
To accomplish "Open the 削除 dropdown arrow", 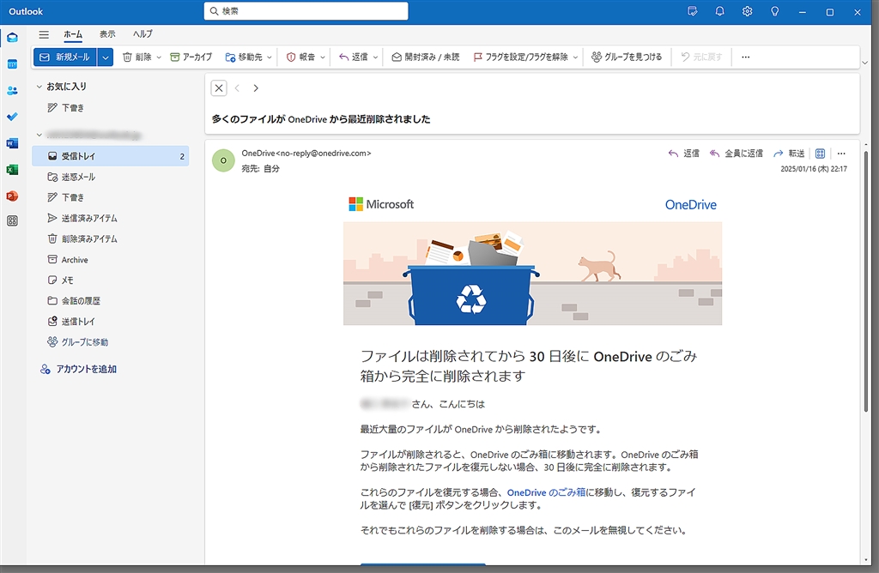I will click(159, 57).
